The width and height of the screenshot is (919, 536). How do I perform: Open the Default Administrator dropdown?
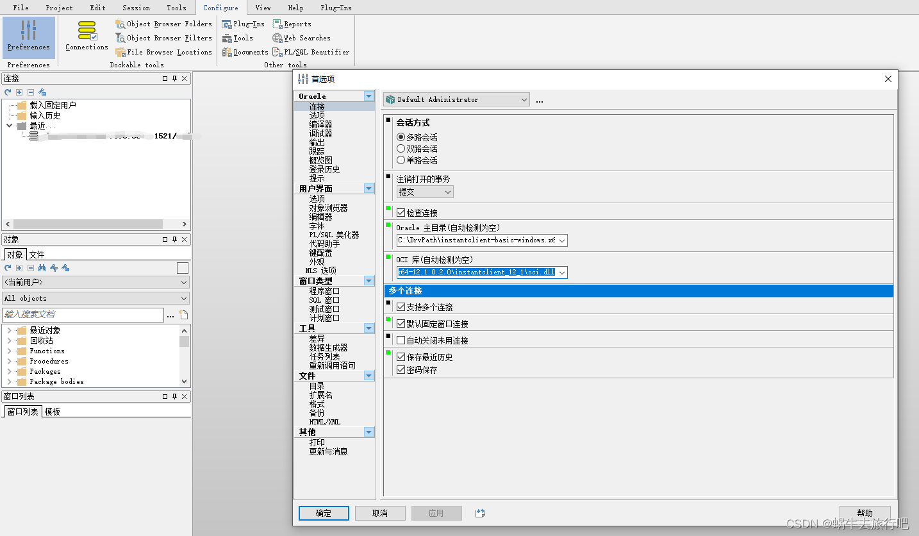[524, 99]
